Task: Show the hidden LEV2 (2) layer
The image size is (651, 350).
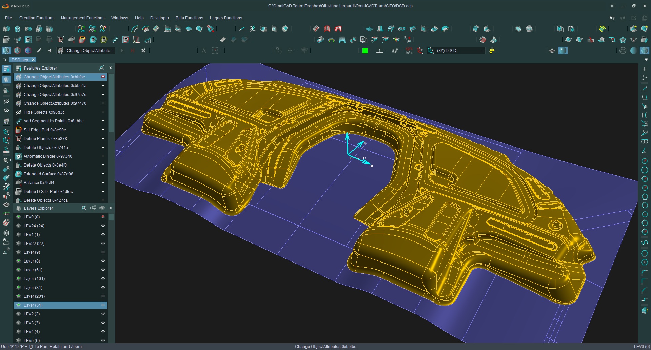Action: pyautogui.click(x=103, y=314)
